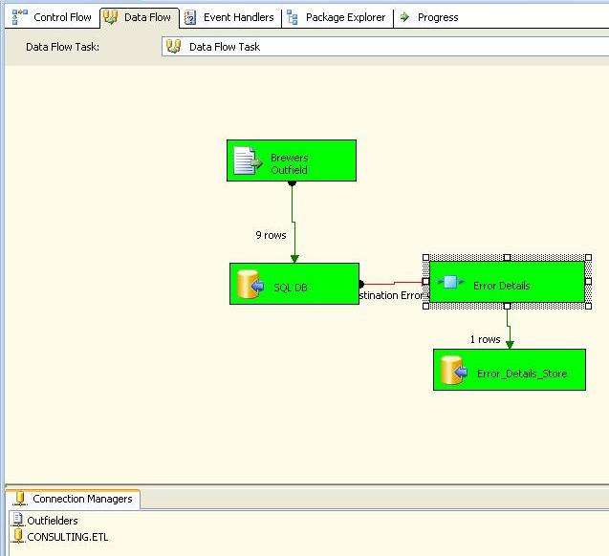Click the Package Explorer tree icon
This screenshot has width=609, height=556.
click(293, 17)
